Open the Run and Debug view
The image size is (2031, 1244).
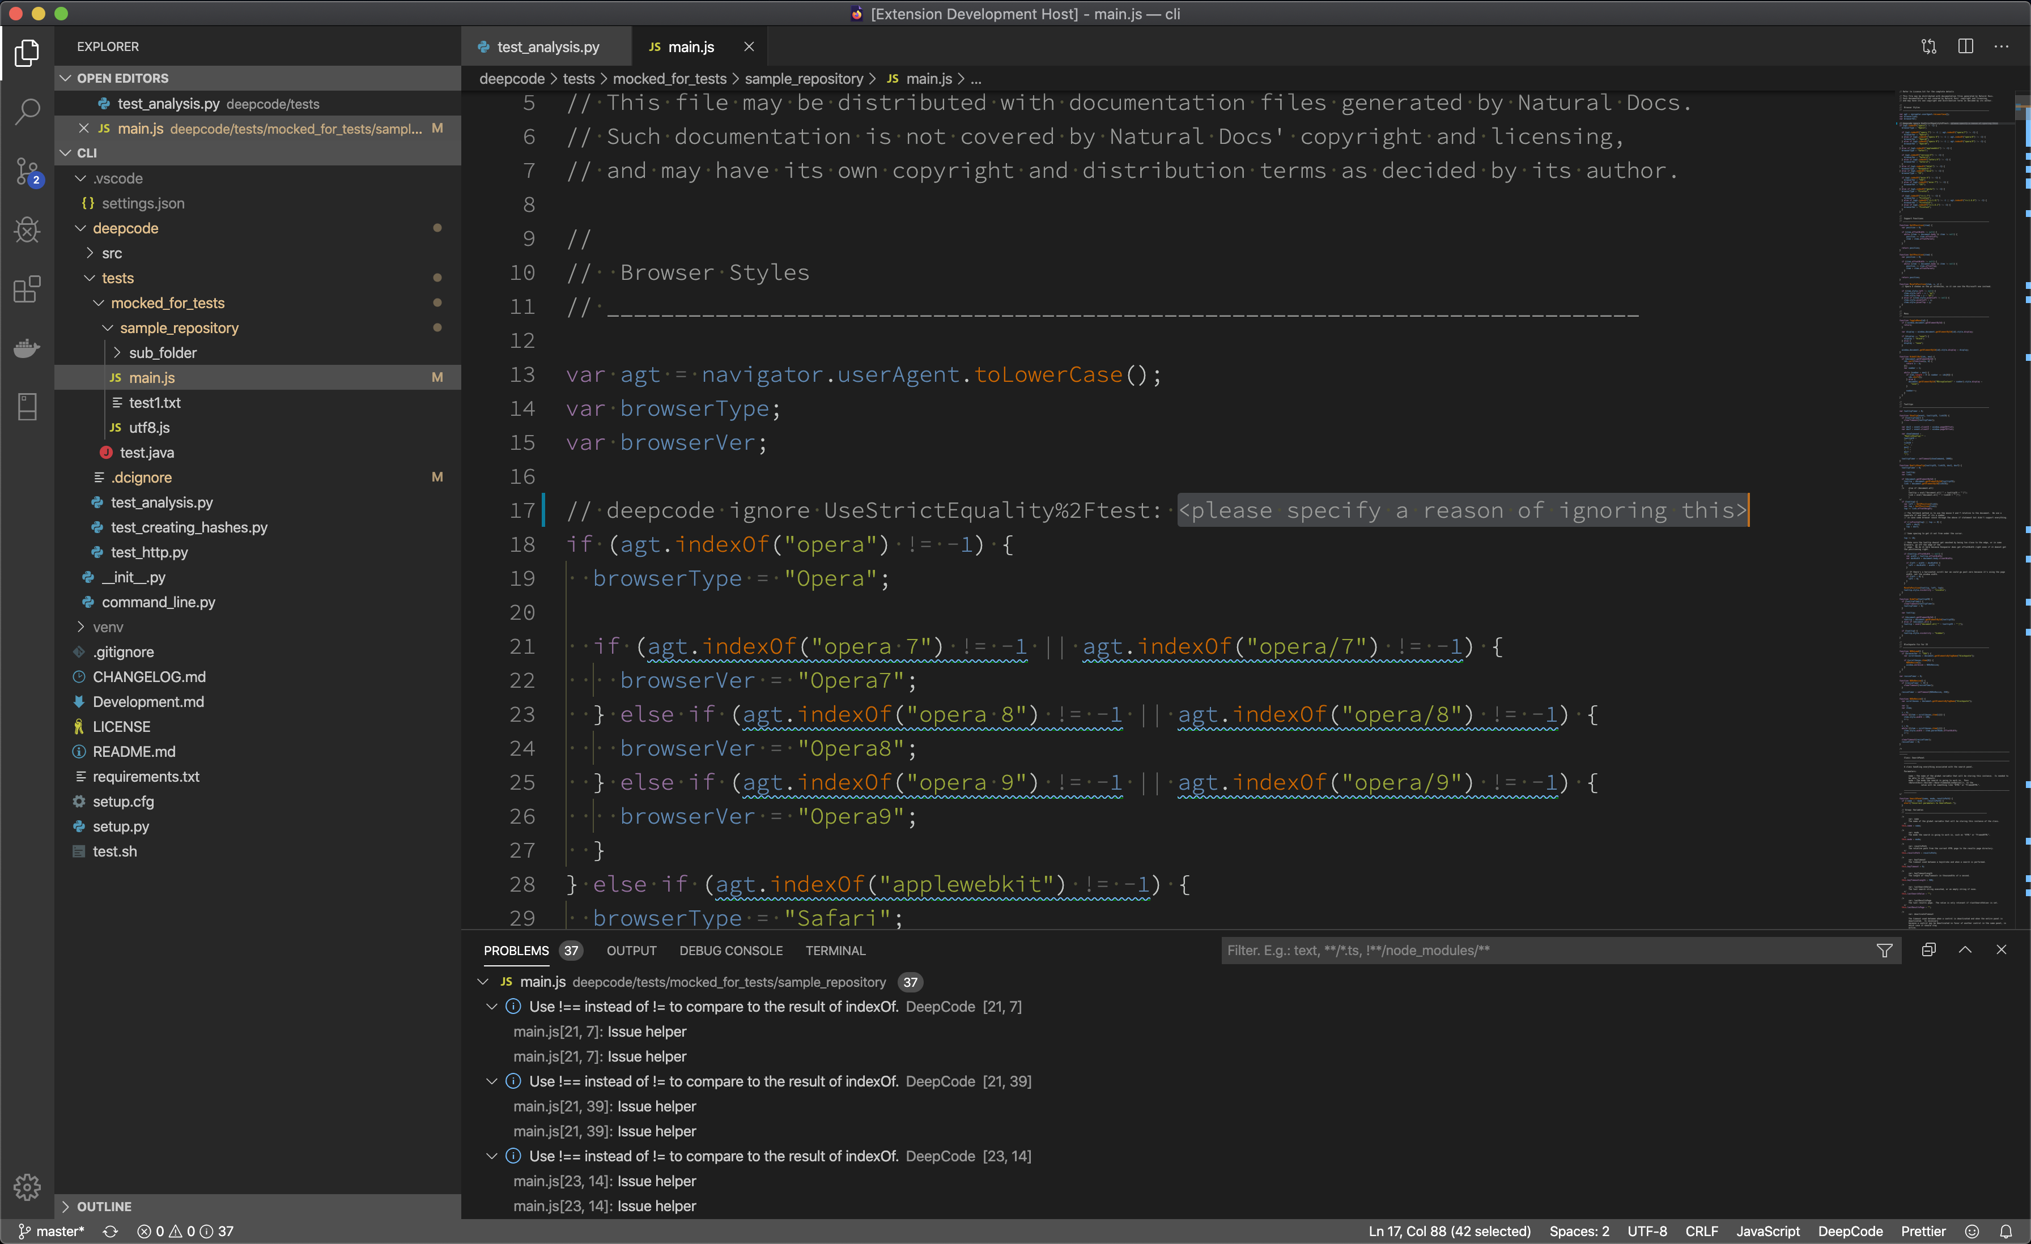pyautogui.click(x=27, y=230)
